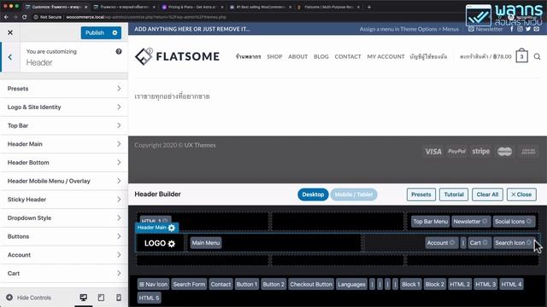Click the Hide Controls arrow icon
The image size is (547, 307).
[x=9, y=298]
